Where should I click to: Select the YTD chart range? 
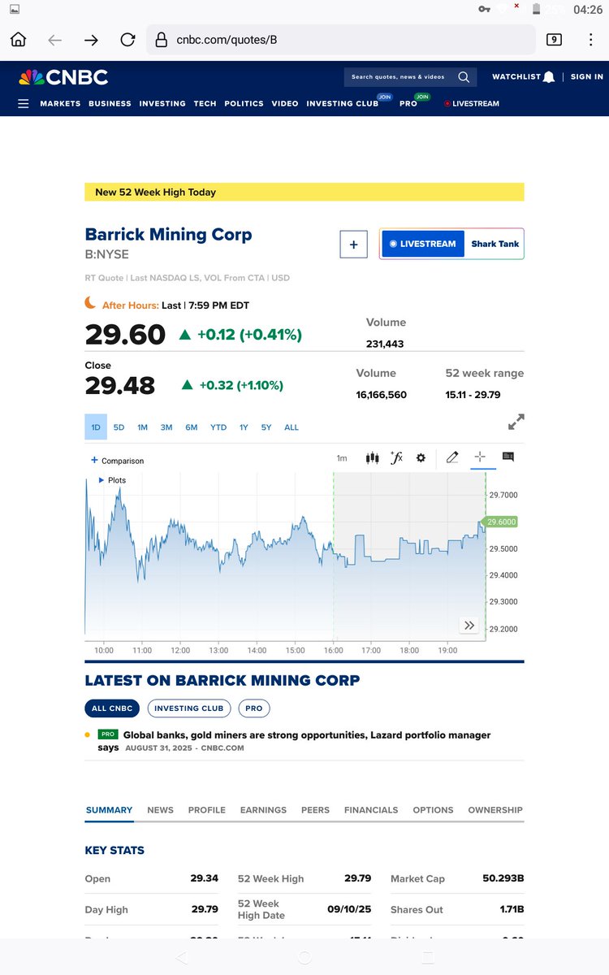[218, 427]
